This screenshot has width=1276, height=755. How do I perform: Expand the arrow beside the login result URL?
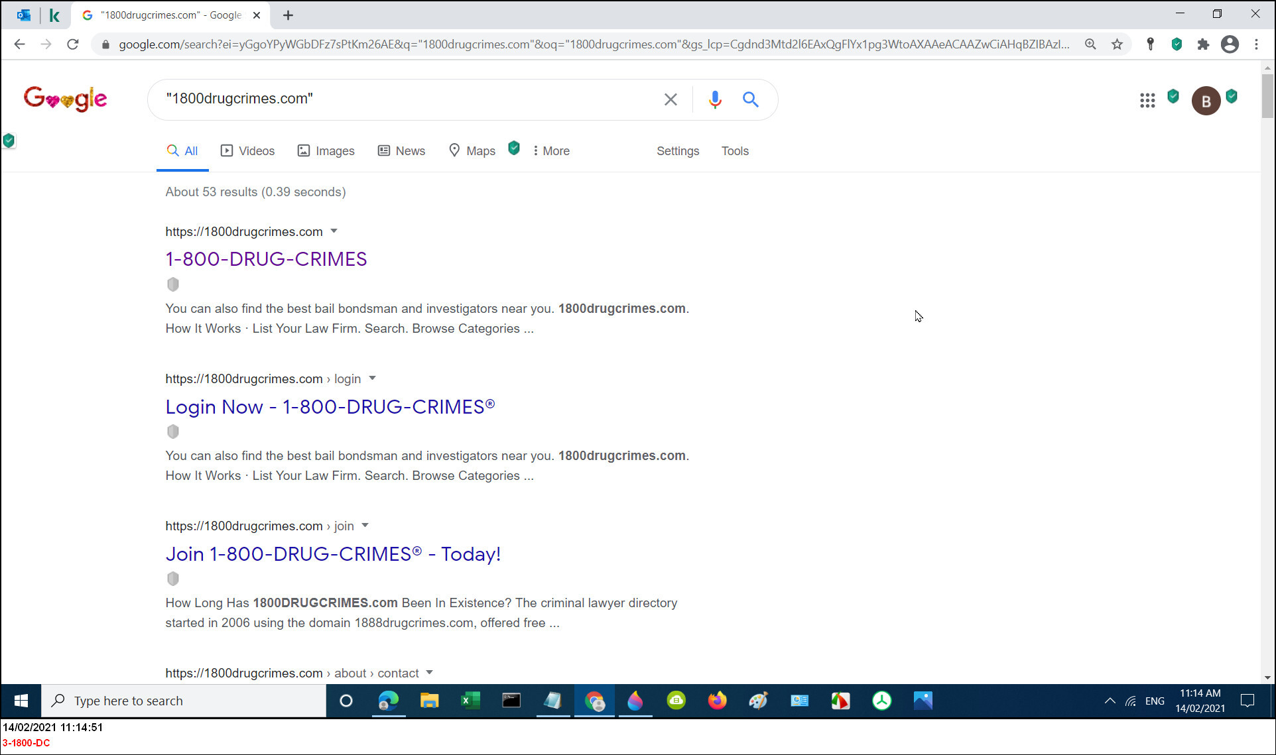[x=373, y=378]
